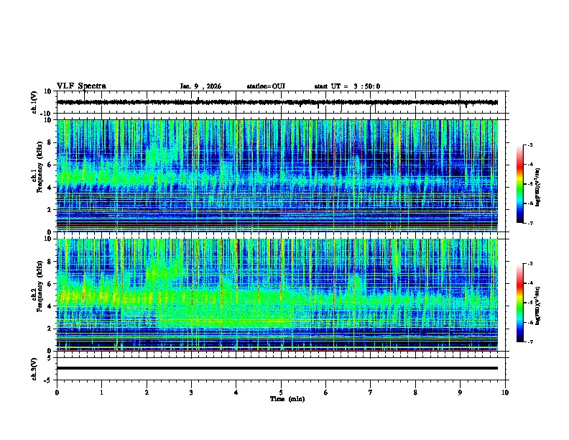The width and height of the screenshot is (569, 440).
Task: Click the '-7' label on ch.2 color bar
Action: tap(529, 342)
